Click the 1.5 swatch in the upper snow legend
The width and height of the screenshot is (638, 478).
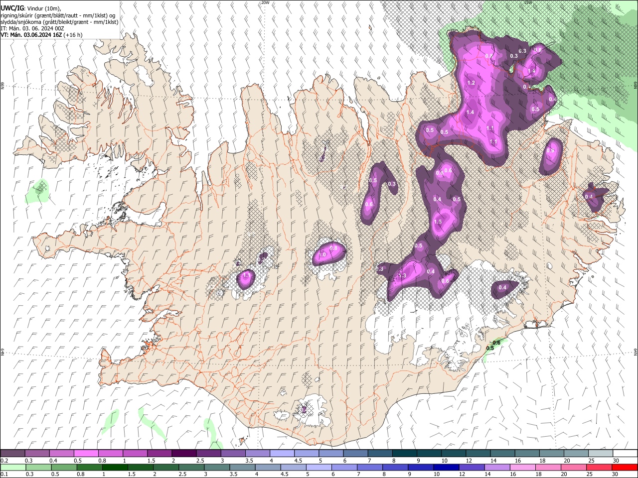tap(159, 454)
